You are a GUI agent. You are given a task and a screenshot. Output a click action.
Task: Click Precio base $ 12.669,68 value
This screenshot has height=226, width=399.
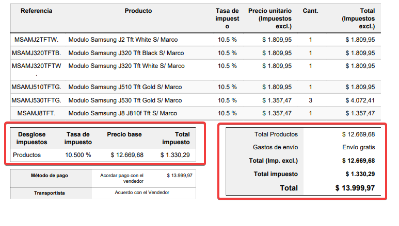tap(127, 155)
